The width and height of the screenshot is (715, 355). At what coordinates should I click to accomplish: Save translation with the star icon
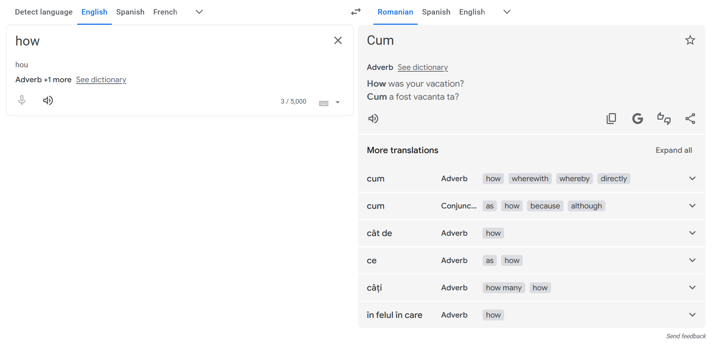click(x=690, y=40)
